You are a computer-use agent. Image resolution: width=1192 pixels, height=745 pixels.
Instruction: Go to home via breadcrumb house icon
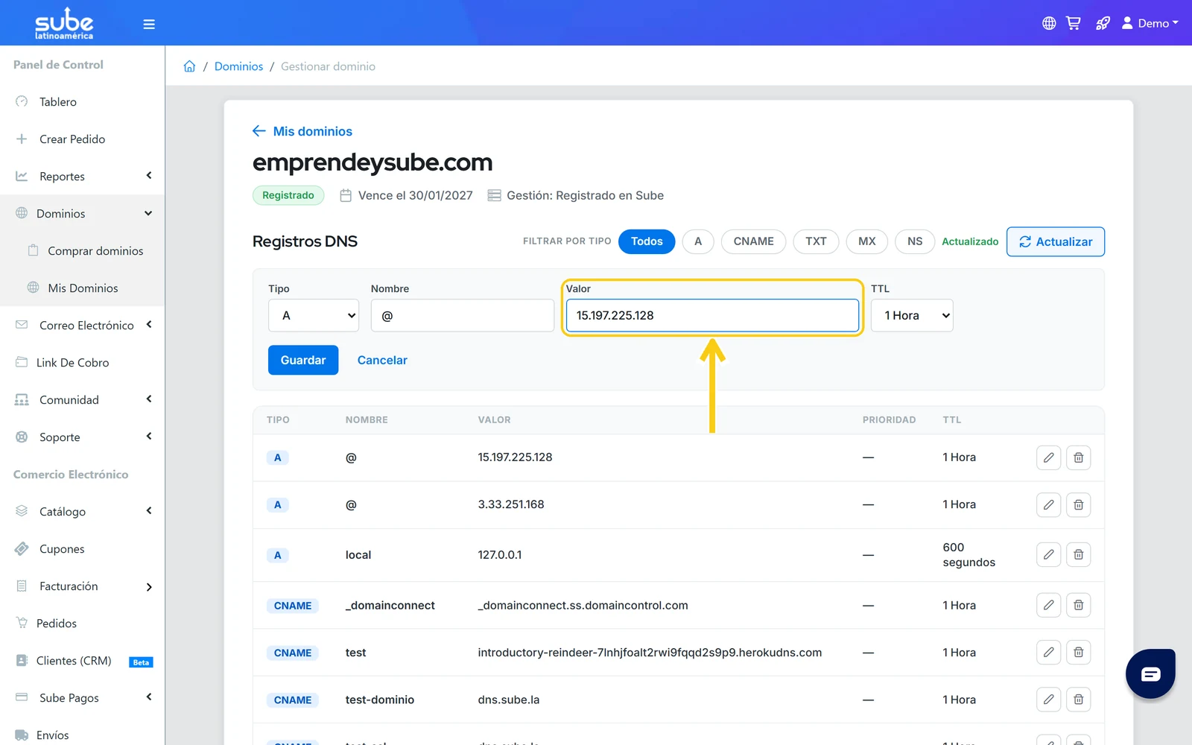pyautogui.click(x=189, y=66)
